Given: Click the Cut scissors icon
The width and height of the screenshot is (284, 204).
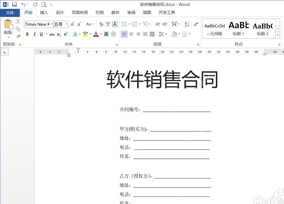Looking at the screenshot, I should 18,21.
